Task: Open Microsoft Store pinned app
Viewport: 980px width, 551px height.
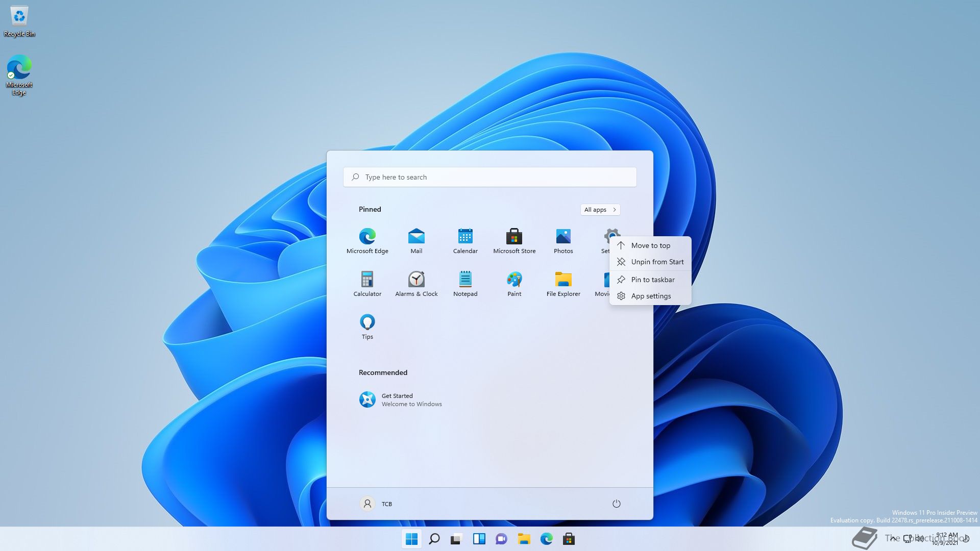Action: click(x=514, y=240)
